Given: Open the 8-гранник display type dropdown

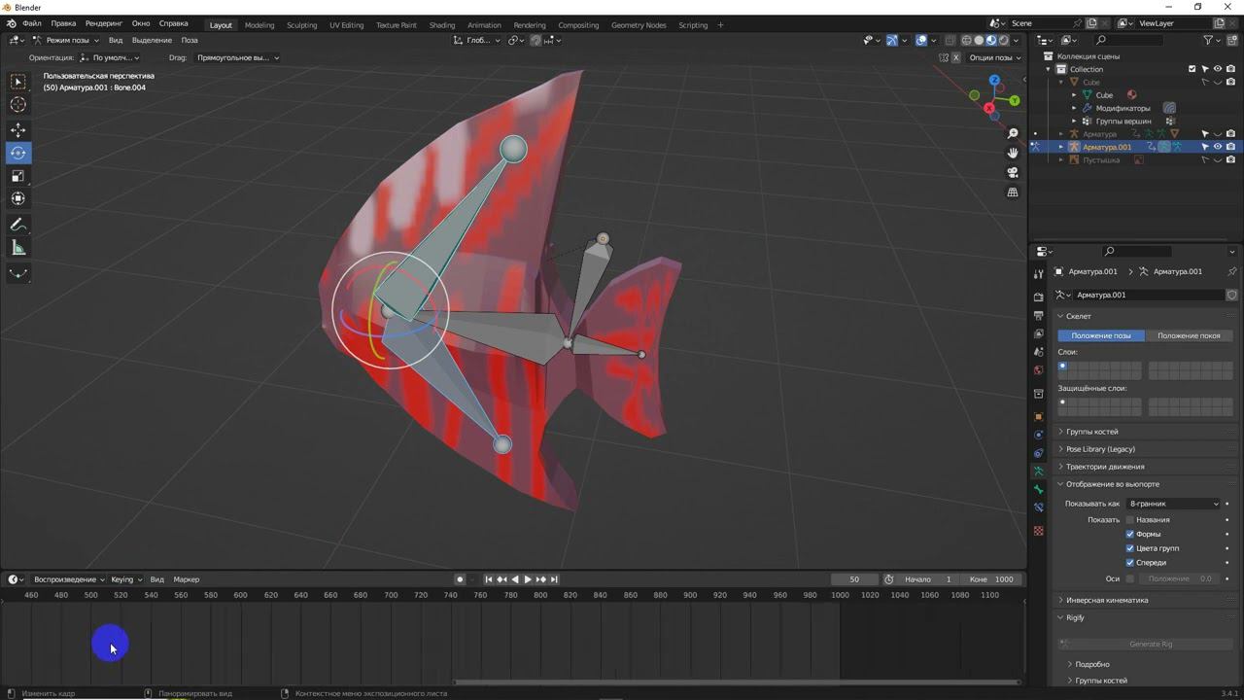Looking at the screenshot, I should (x=1173, y=504).
